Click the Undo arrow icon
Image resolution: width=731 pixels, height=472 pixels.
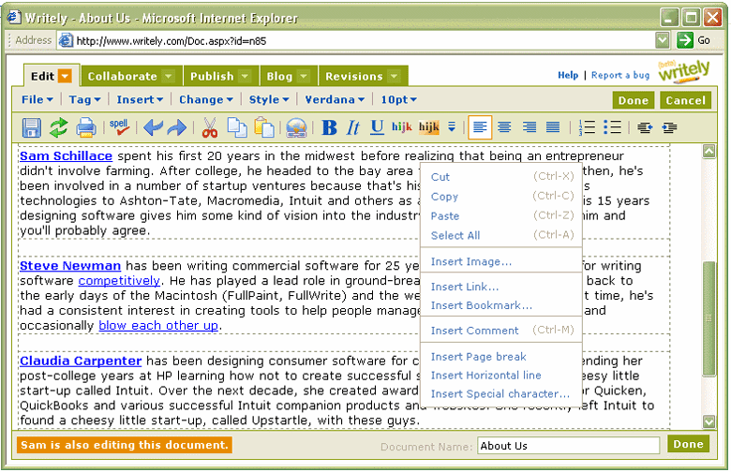click(x=153, y=127)
